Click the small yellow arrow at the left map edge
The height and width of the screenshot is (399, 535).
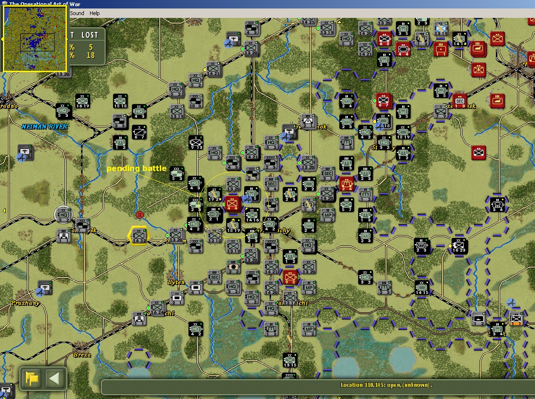4,211
